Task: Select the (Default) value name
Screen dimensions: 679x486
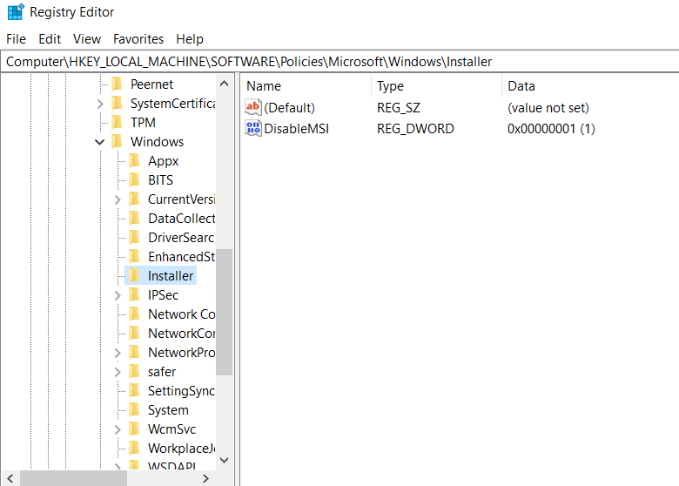Action: point(289,107)
